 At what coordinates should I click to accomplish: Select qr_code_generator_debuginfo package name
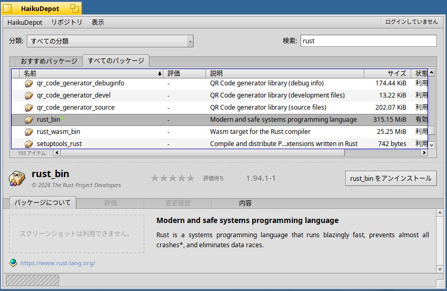click(x=81, y=83)
